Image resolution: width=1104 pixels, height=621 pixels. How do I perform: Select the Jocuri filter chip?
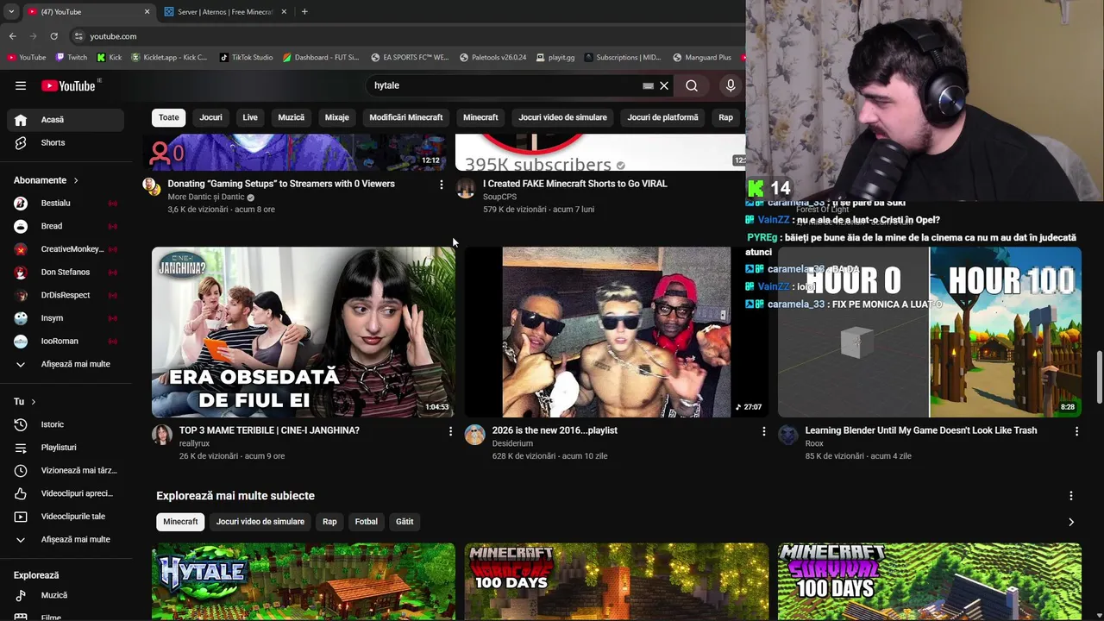(210, 117)
